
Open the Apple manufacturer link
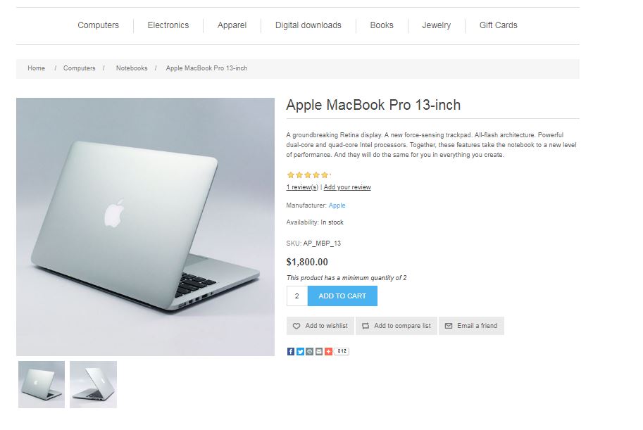coord(337,205)
